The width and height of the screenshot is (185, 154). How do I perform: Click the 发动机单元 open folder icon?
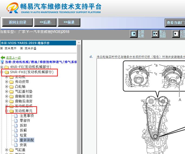point(12,111)
